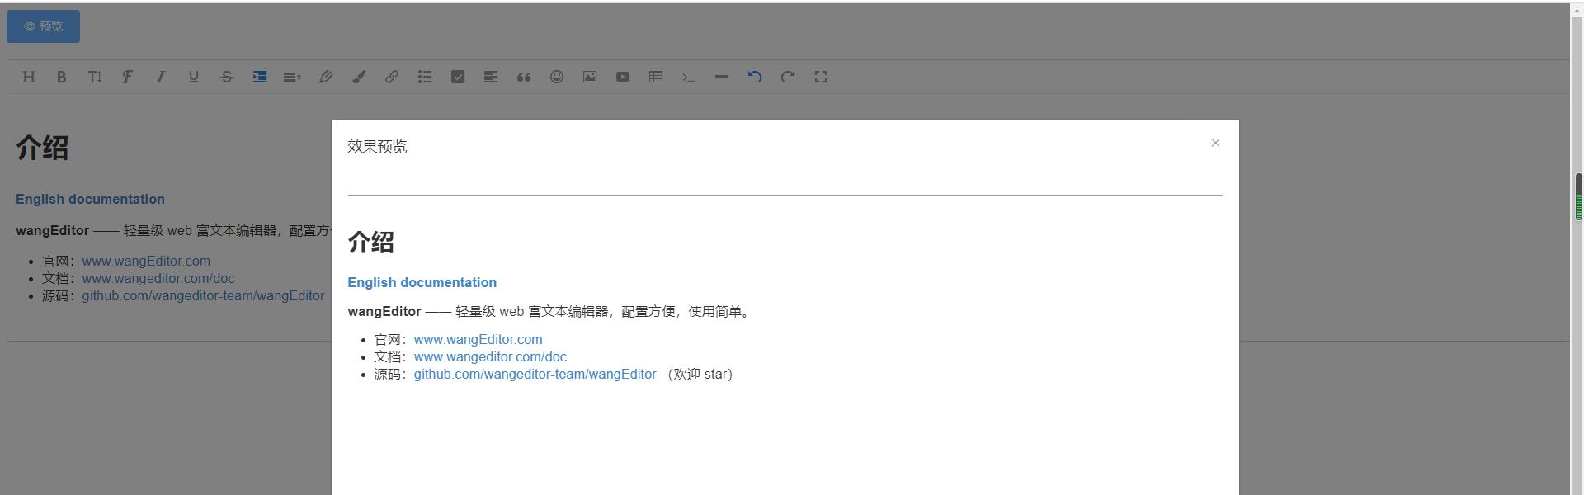This screenshot has width=1584, height=495.
Task: Close the 效果预览 dialog
Action: (1215, 143)
